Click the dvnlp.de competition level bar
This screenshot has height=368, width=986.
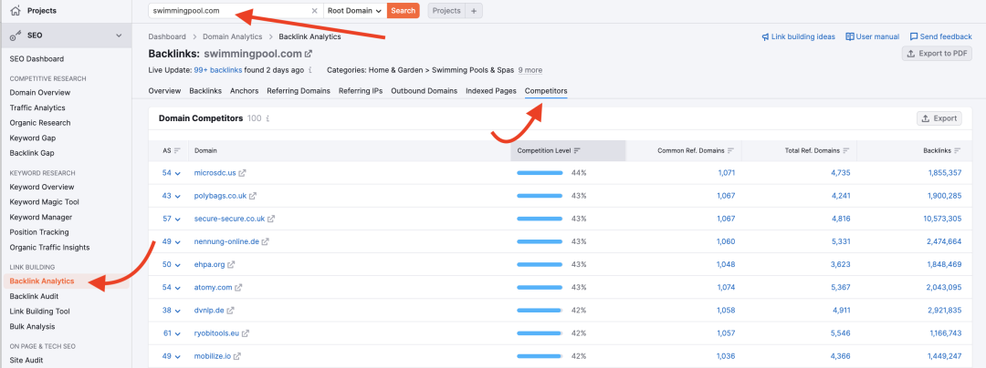pyautogui.click(x=540, y=311)
